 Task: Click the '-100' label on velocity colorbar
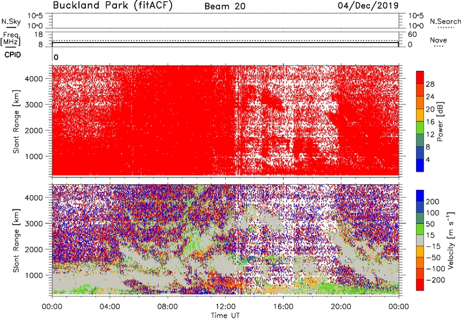436,268
